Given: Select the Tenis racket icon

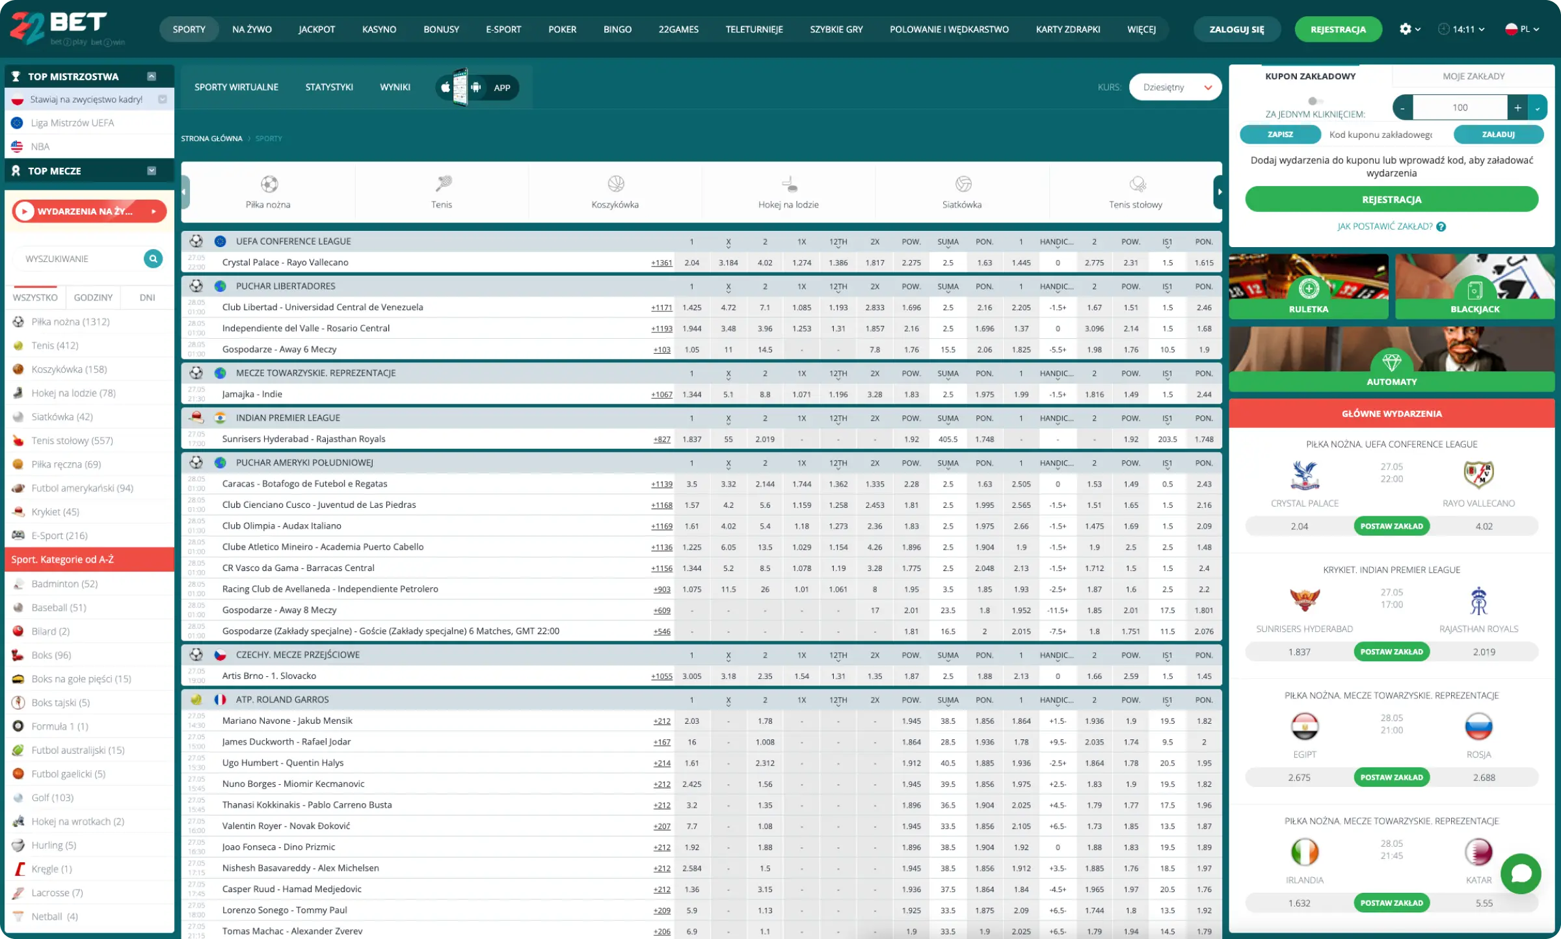Looking at the screenshot, I should (443, 184).
